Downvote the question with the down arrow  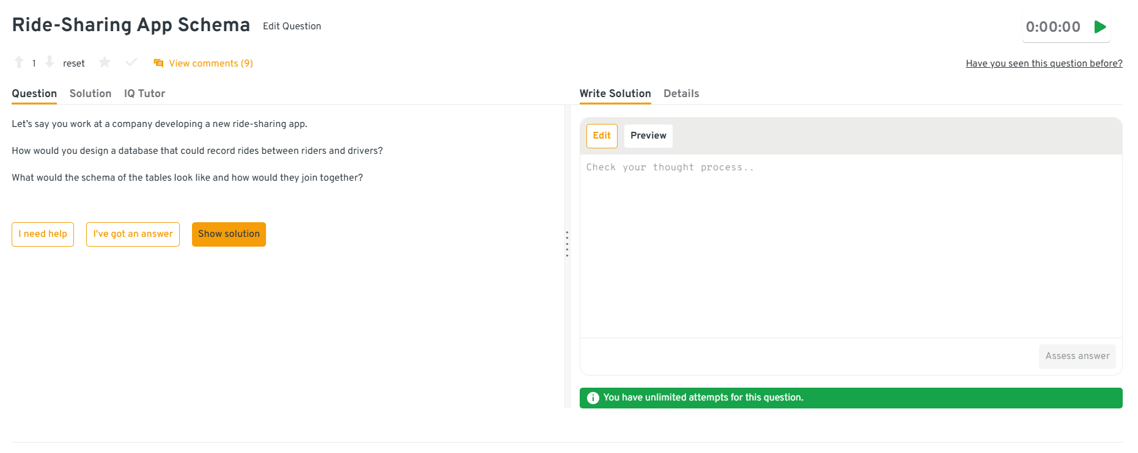tap(50, 62)
